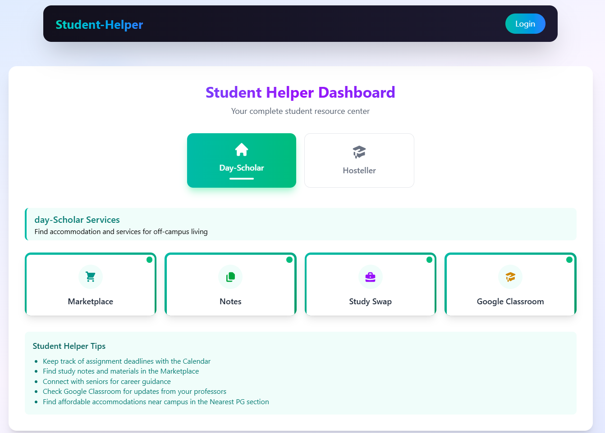Click the green status dot on Study Swap card

click(x=429, y=260)
